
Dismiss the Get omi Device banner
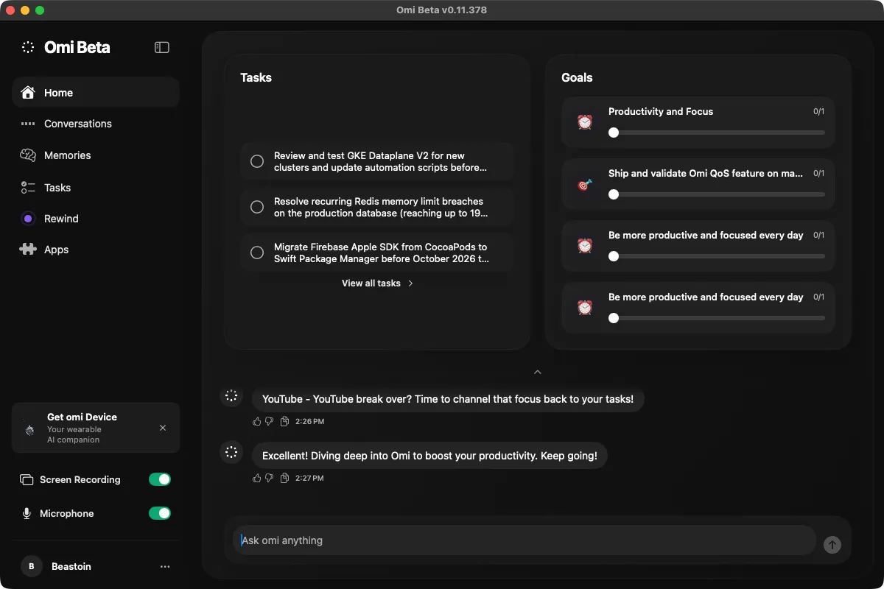pos(163,428)
